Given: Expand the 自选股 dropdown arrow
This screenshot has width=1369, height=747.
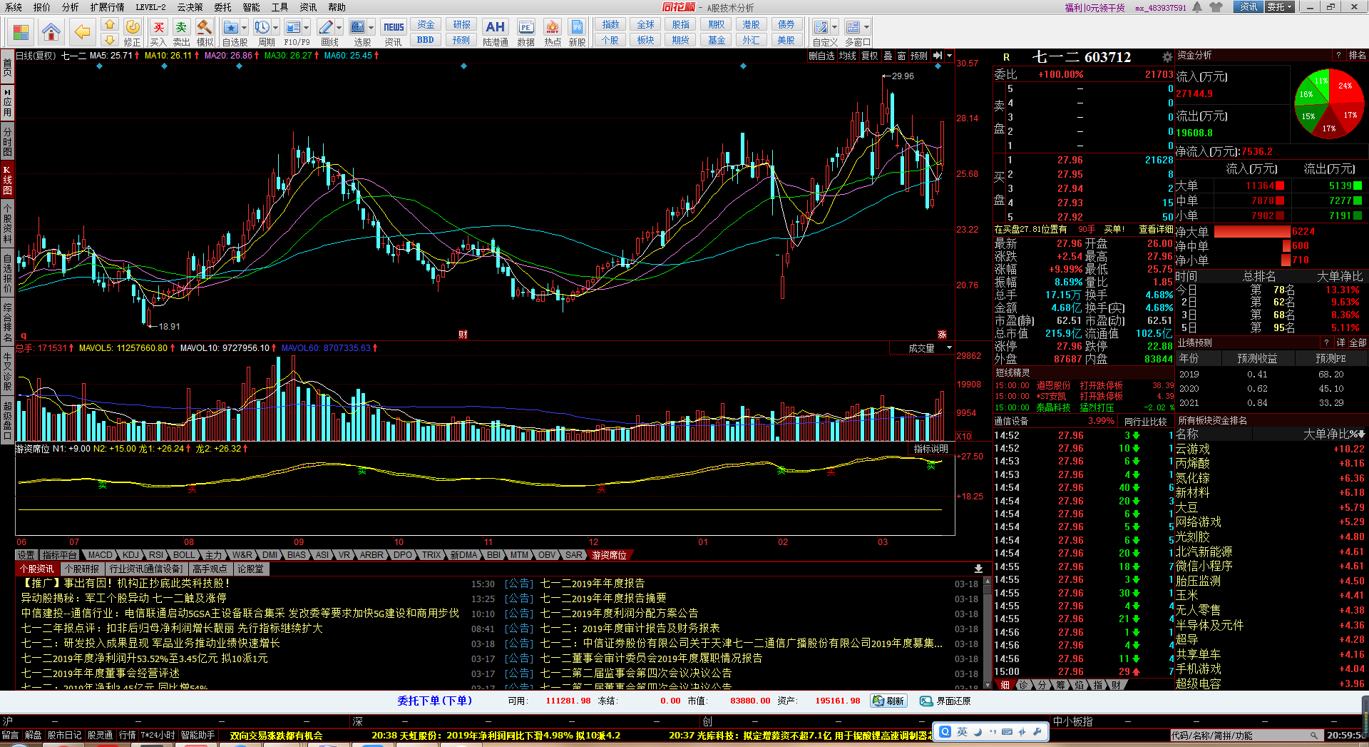Looking at the screenshot, I should pyautogui.click(x=245, y=27).
